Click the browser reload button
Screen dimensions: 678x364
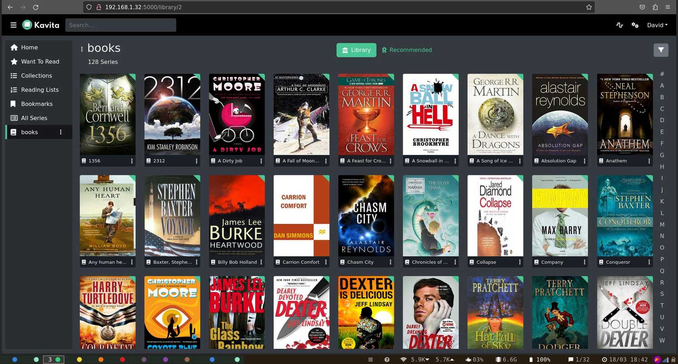[x=36, y=7]
